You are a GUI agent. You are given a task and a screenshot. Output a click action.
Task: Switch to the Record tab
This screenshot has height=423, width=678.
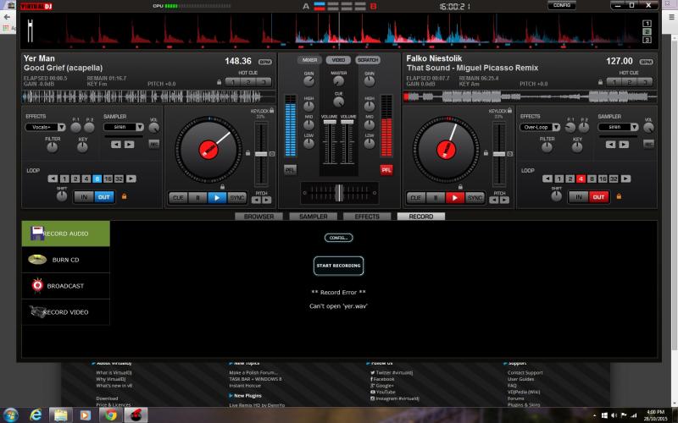[x=421, y=217]
